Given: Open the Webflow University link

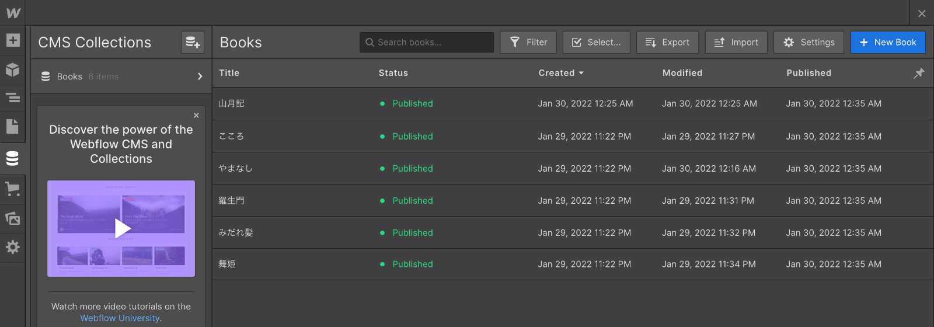Looking at the screenshot, I should pos(120,318).
